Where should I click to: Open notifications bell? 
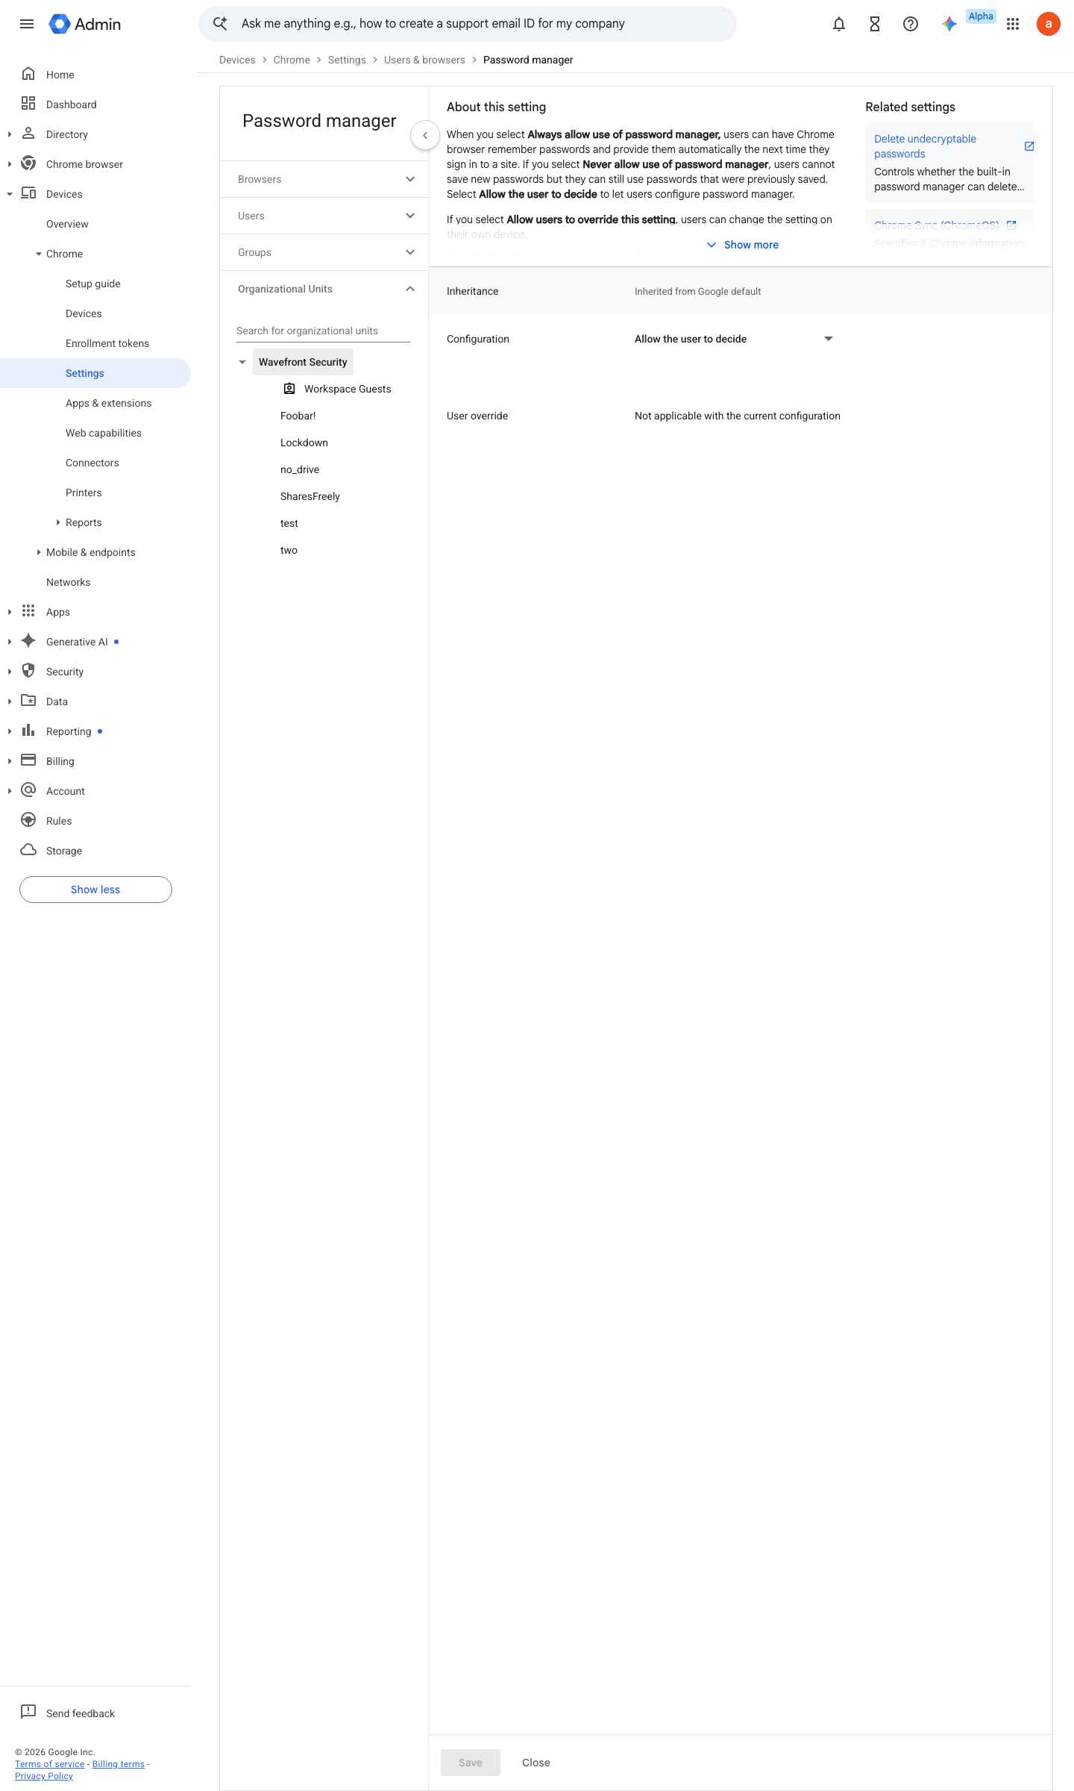(x=839, y=24)
